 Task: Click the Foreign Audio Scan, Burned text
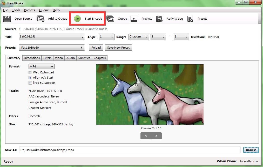(x=48, y=102)
